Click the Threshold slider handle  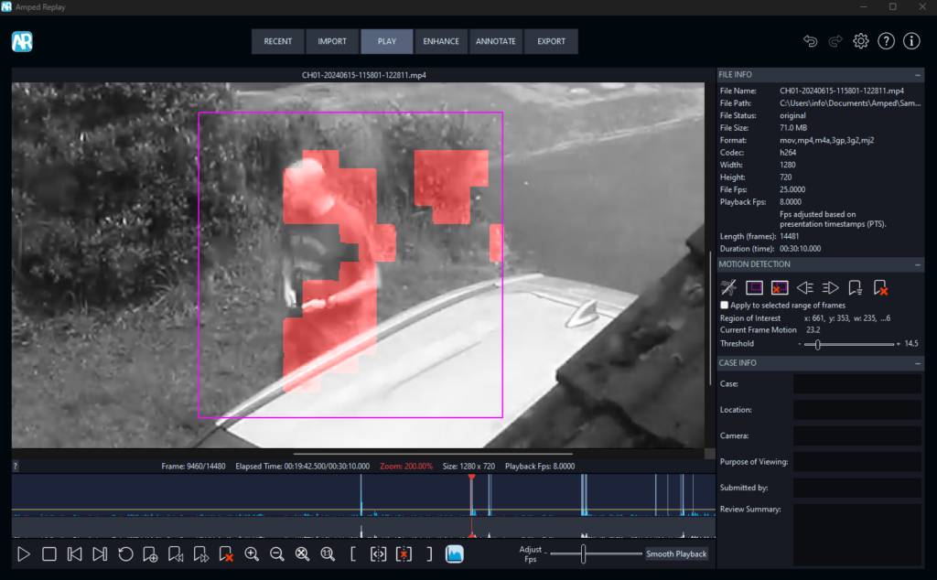[817, 344]
